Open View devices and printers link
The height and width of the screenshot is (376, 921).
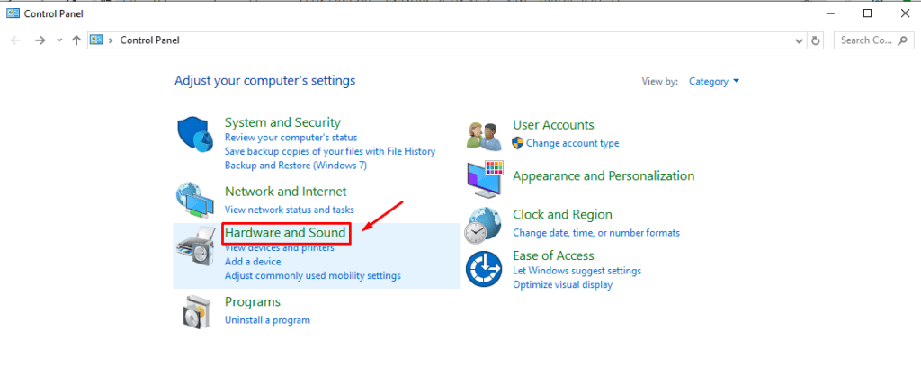[279, 248]
